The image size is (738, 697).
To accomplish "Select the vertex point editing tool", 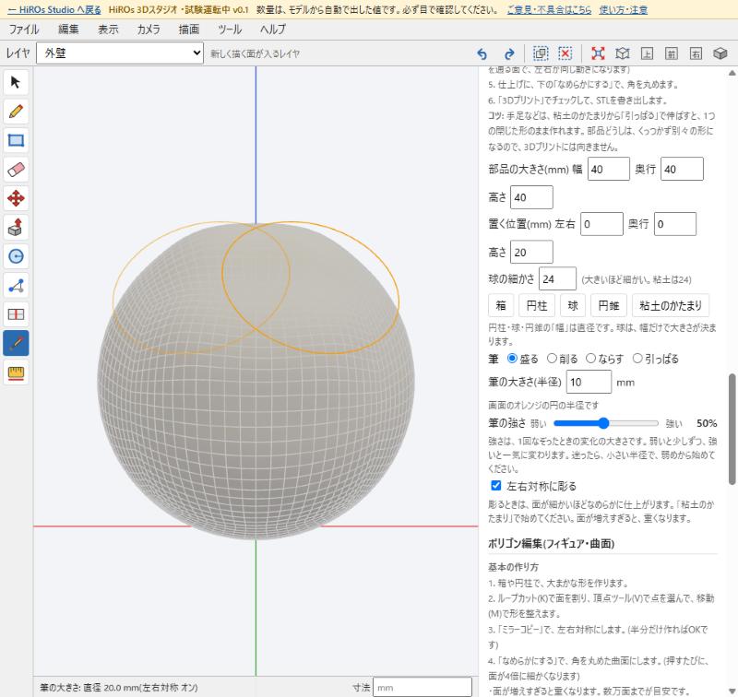I will (16, 286).
